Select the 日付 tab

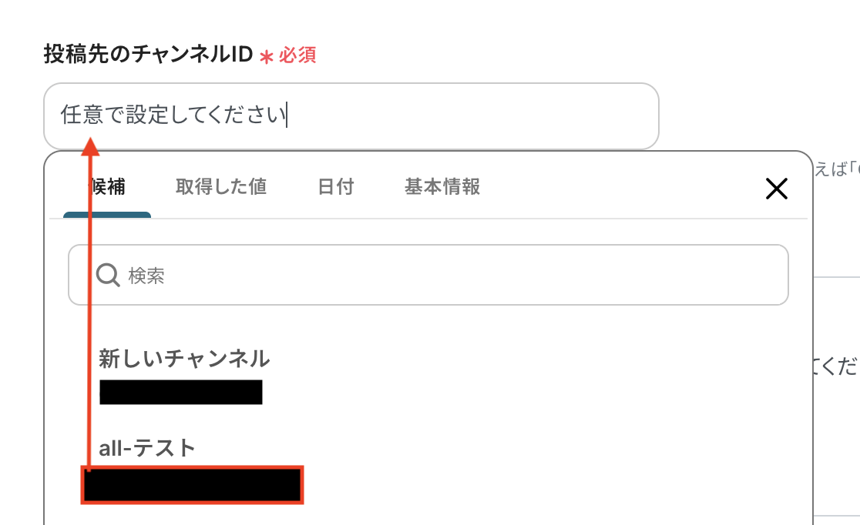pyautogui.click(x=335, y=187)
